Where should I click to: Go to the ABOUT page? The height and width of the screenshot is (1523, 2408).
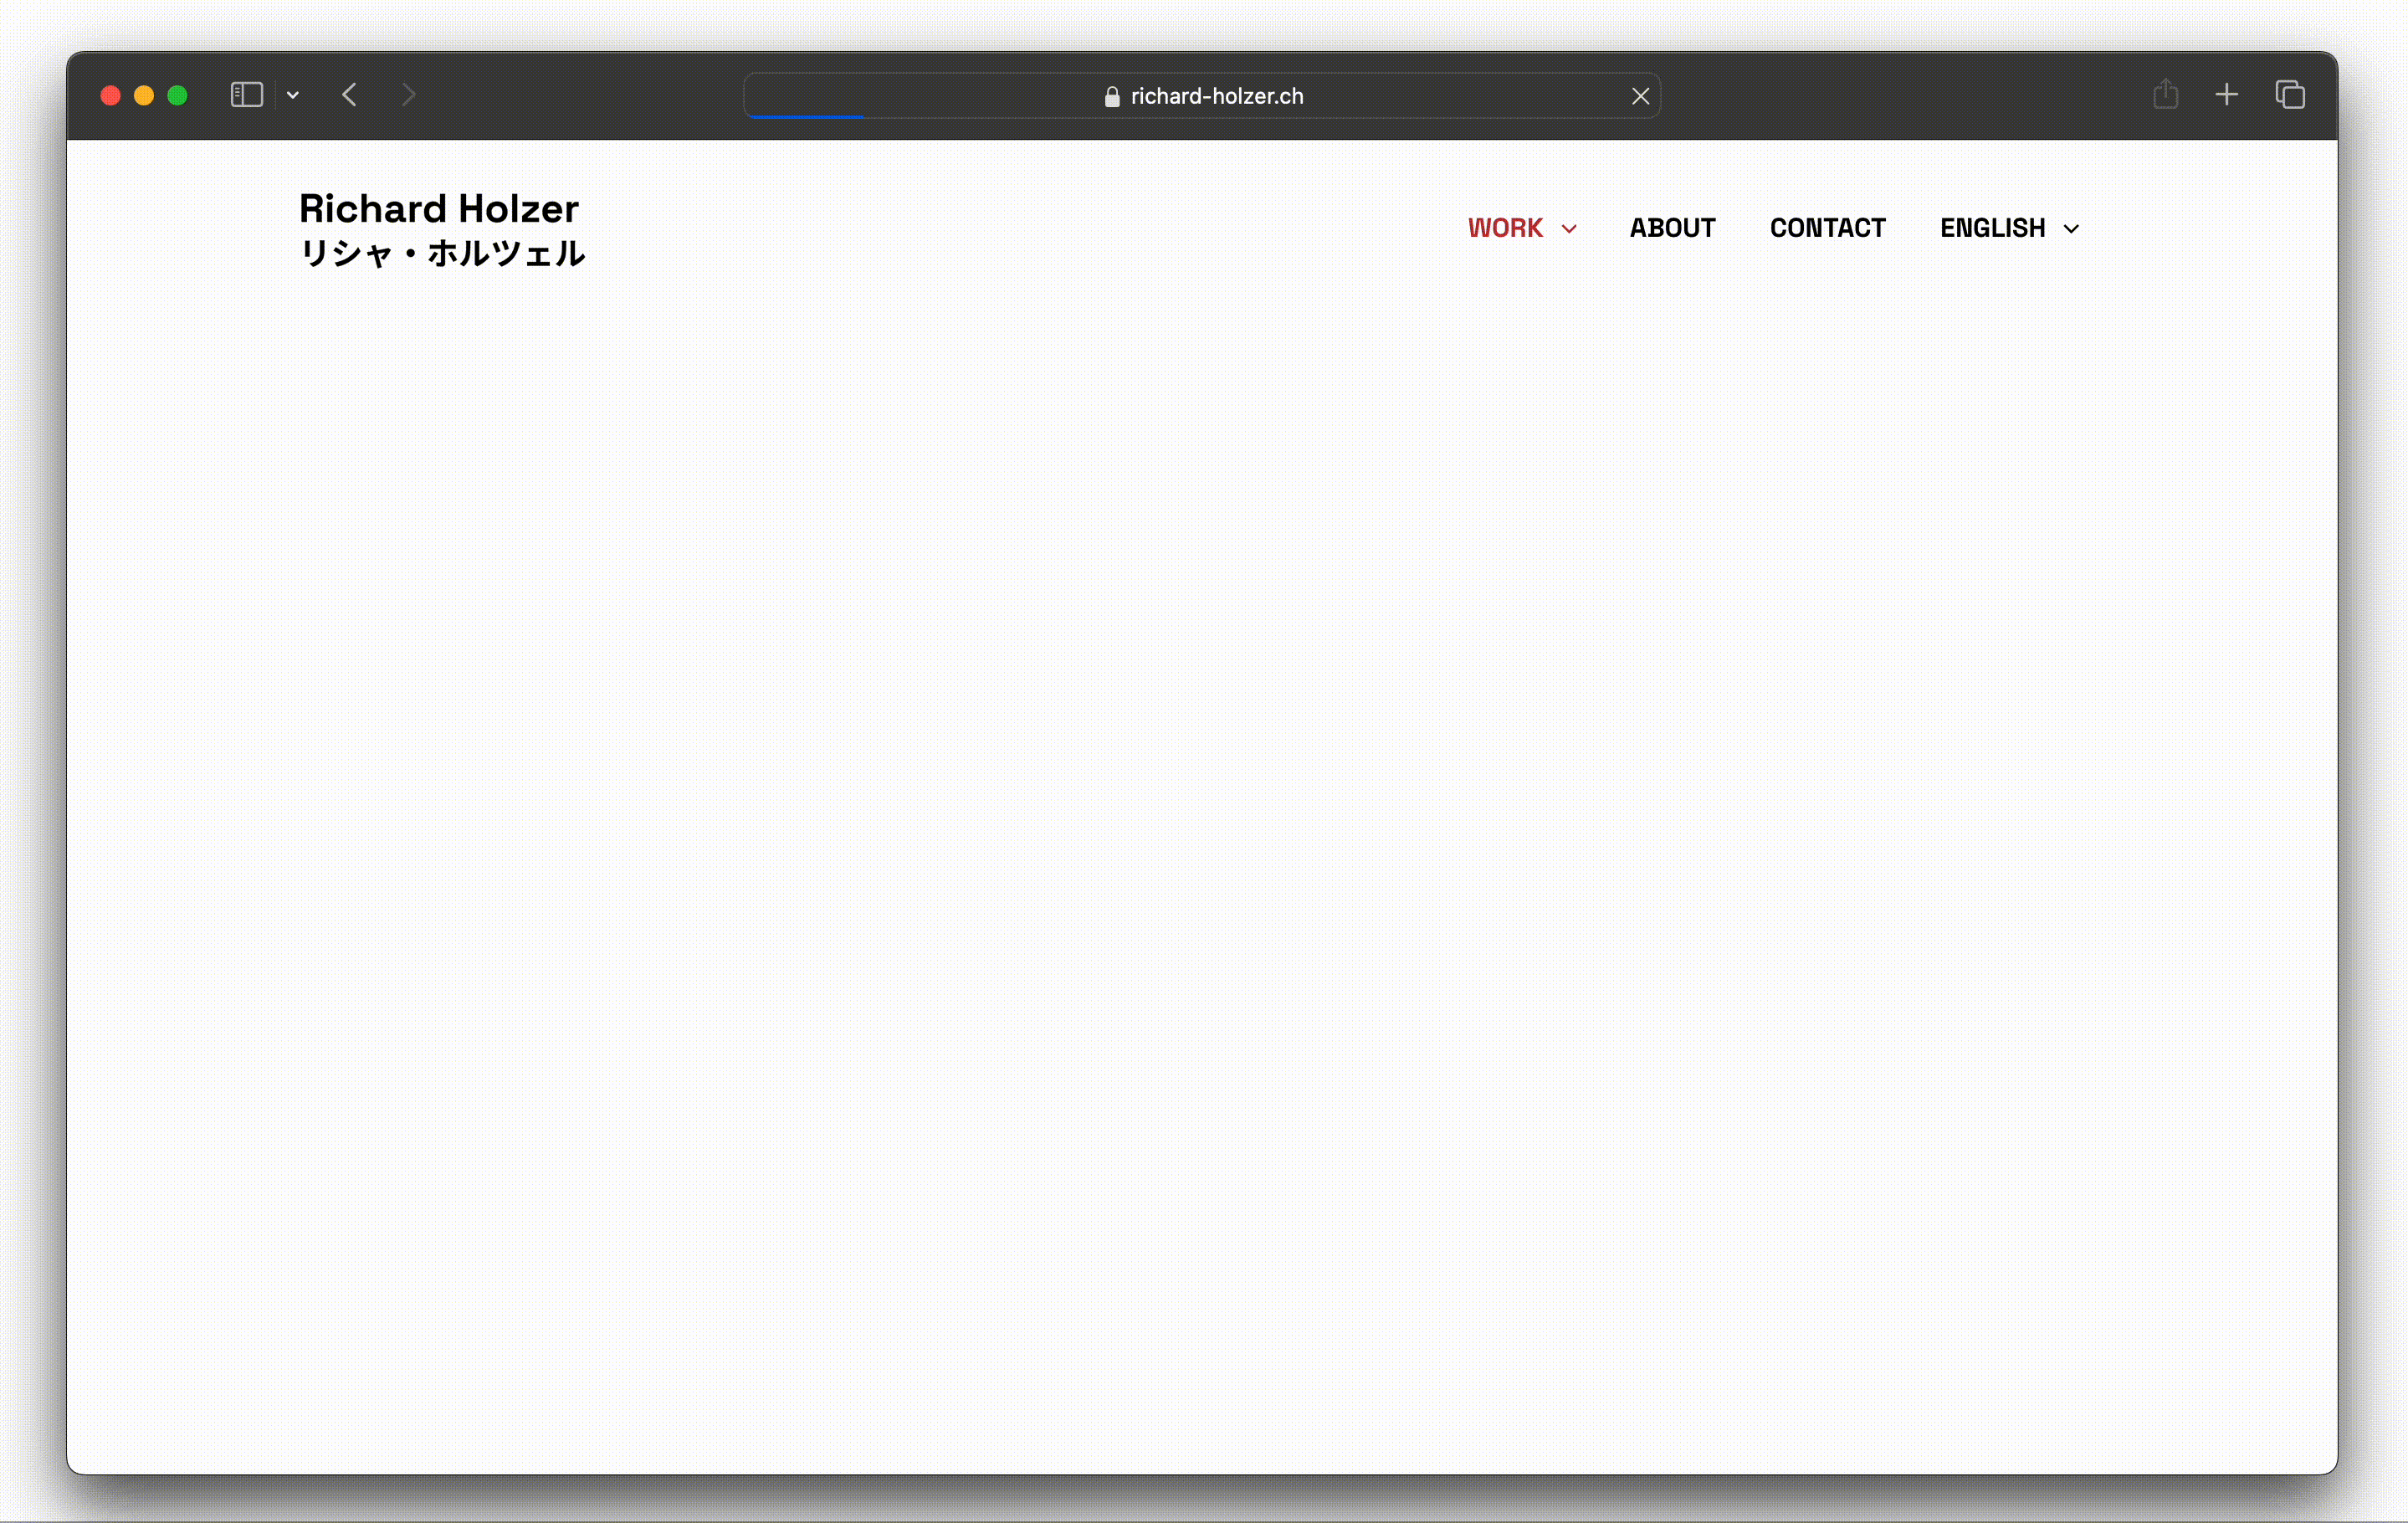click(x=1672, y=228)
